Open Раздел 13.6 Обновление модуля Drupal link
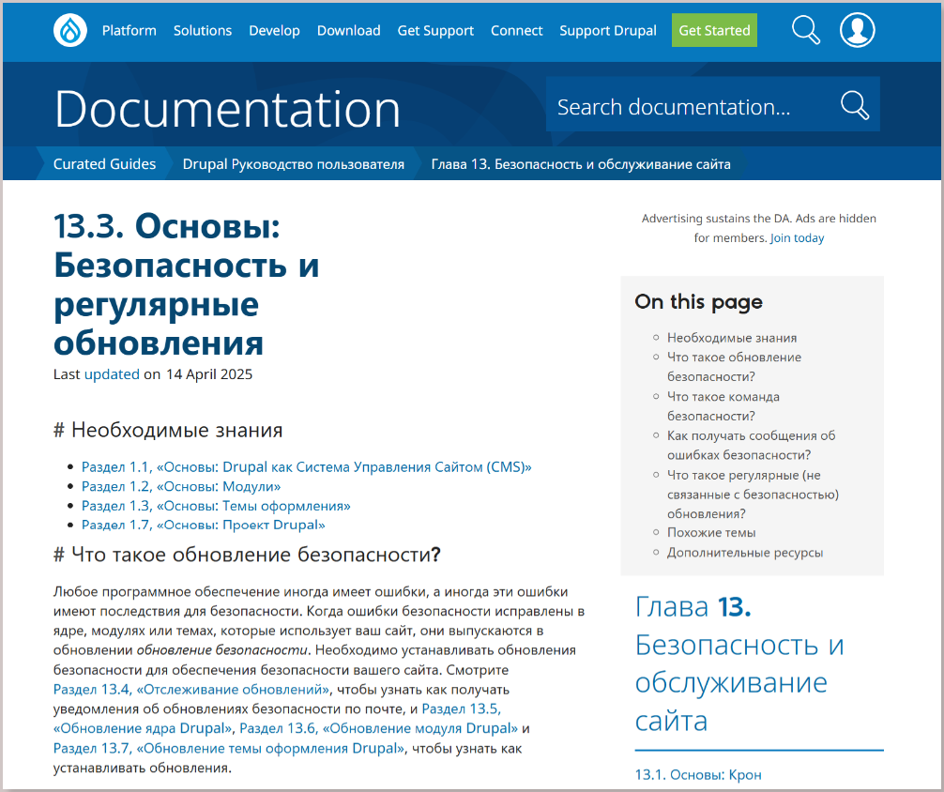This screenshot has width=944, height=792. click(x=379, y=728)
